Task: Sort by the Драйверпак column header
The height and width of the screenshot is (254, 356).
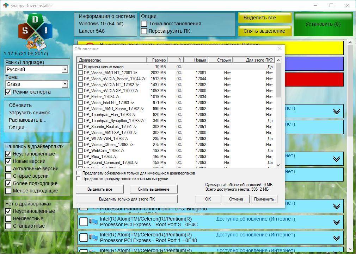Action: [x=112, y=60]
